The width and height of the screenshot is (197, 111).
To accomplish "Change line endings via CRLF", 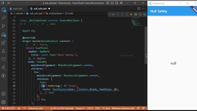I will click(98, 108).
